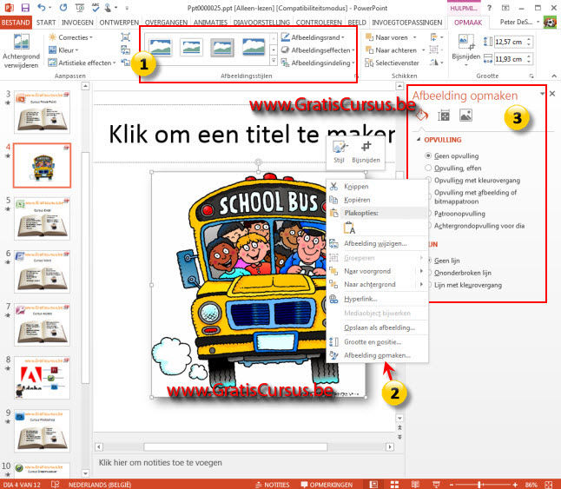This screenshot has height=489, width=561.
Task: Open the BESTAND tab
Action: (16, 23)
